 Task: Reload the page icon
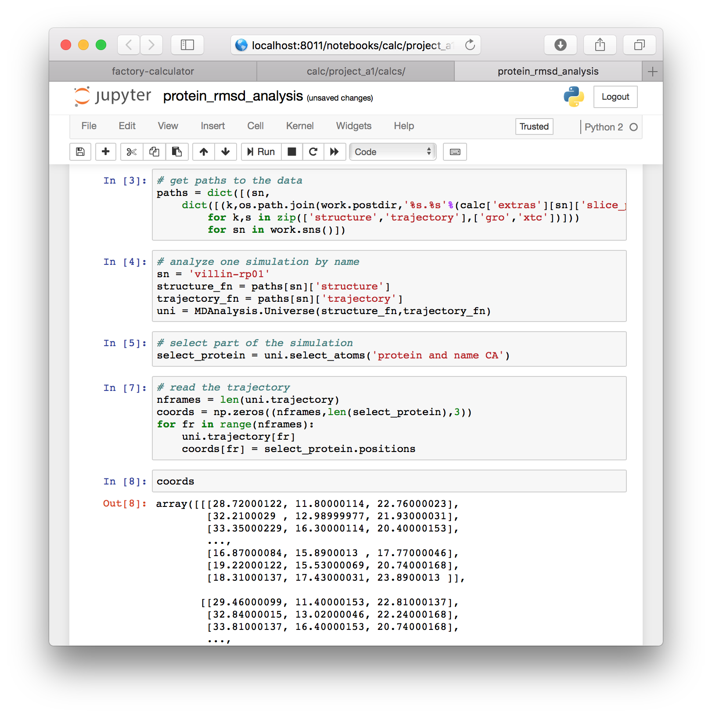(x=470, y=45)
